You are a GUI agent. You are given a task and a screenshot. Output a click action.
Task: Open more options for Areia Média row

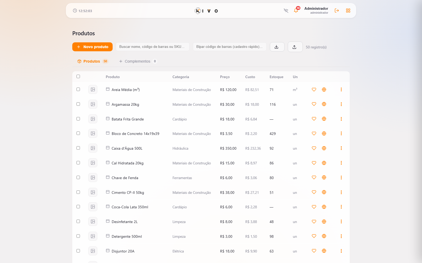[x=341, y=90]
